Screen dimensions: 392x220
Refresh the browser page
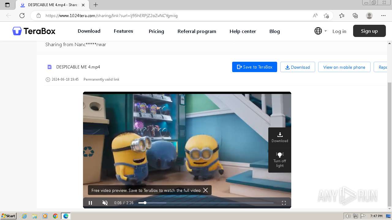[x=22, y=16]
